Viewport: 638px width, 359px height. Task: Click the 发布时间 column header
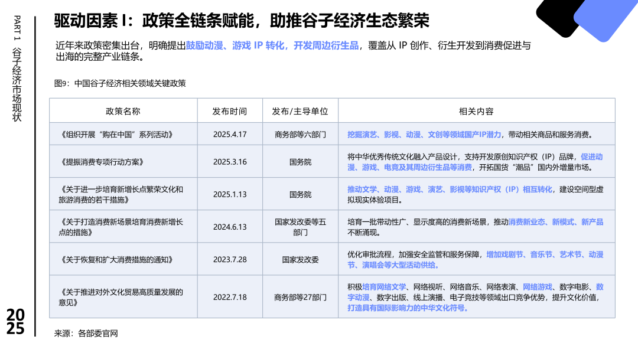click(229, 111)
